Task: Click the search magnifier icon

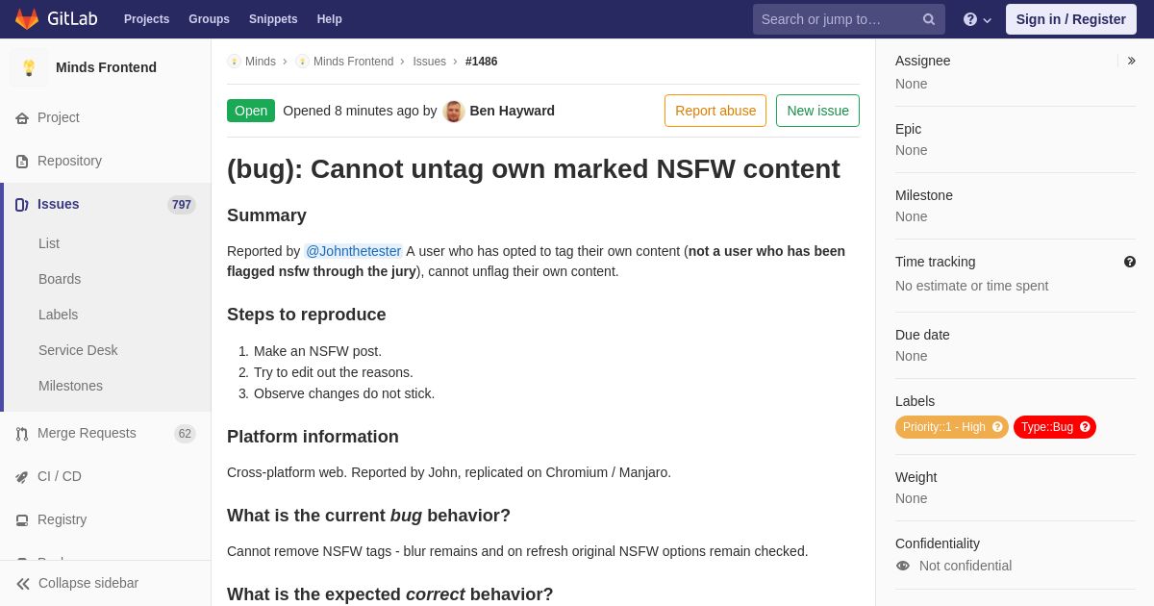Action: coord(928,19)
